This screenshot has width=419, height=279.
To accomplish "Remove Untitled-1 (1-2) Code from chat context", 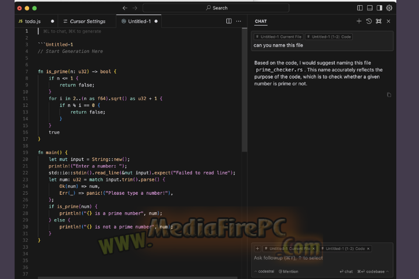I will pyautogui.click(x=368, y=249).
